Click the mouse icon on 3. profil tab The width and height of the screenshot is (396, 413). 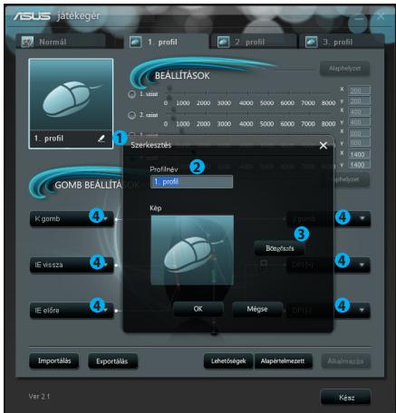(x=311, y=42)
